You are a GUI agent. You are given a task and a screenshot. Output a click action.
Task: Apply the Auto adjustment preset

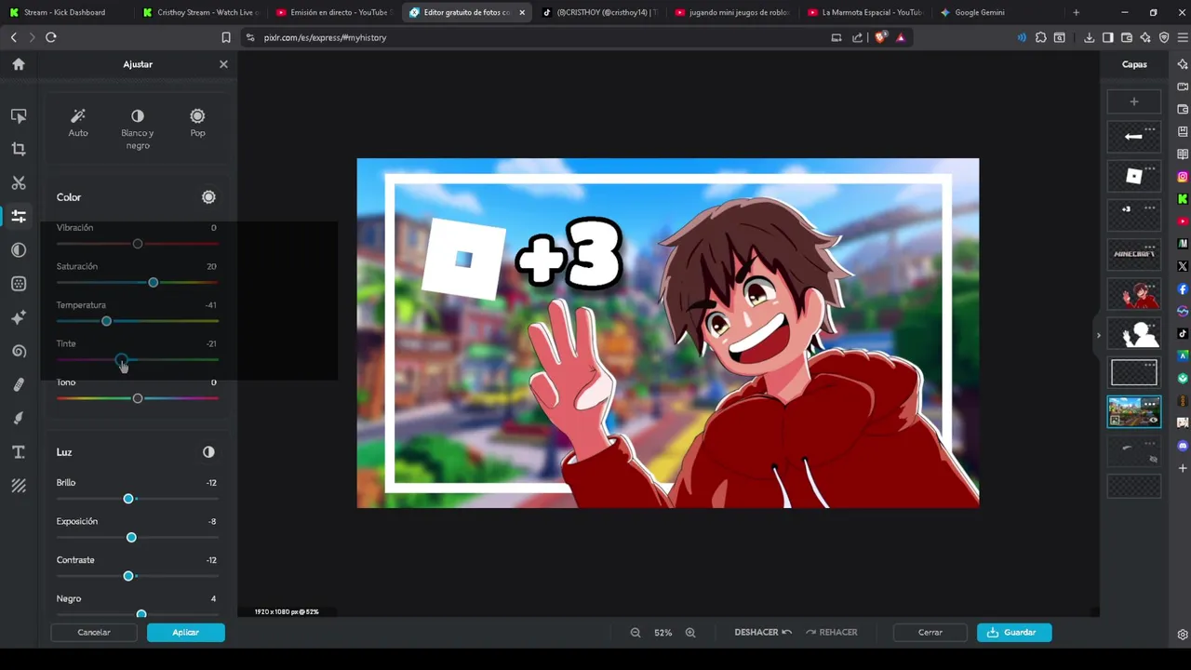coord(78,123)
